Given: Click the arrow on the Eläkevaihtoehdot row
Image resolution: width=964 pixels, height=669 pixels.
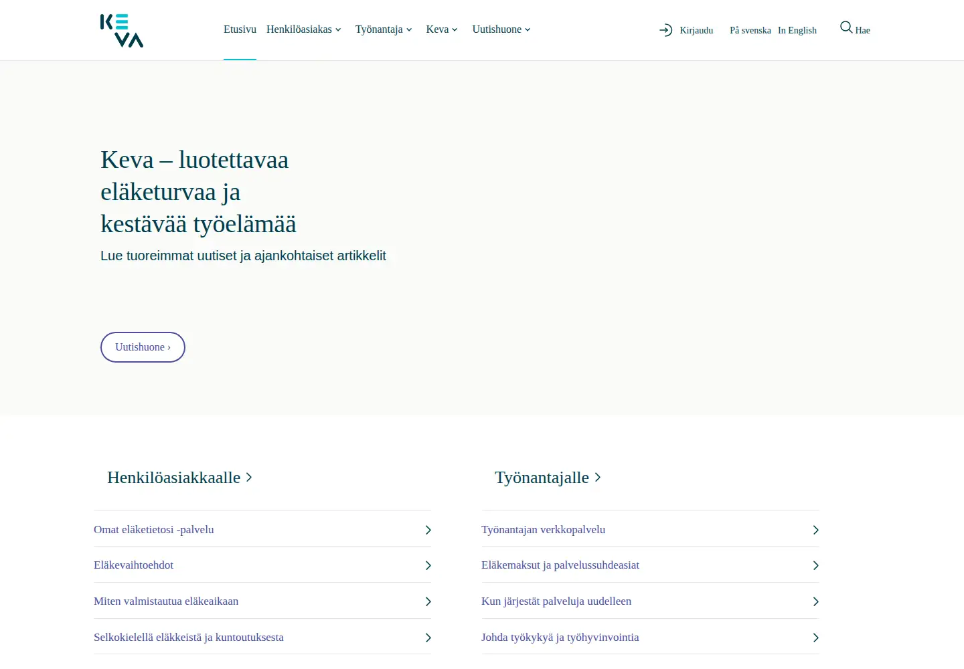Looking at the screenshot, I should 428,565.
